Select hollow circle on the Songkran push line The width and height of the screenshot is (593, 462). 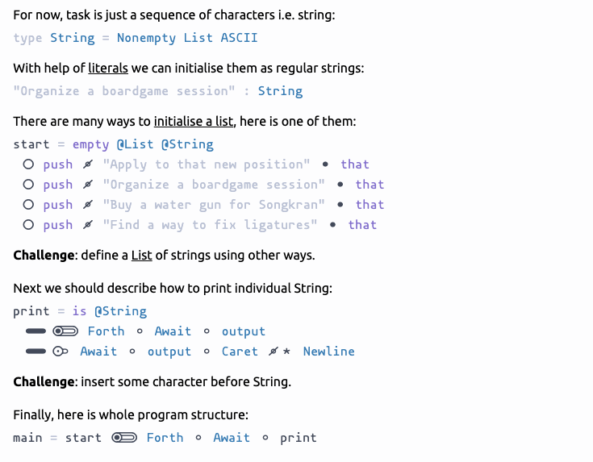click(x=28, y=205)
